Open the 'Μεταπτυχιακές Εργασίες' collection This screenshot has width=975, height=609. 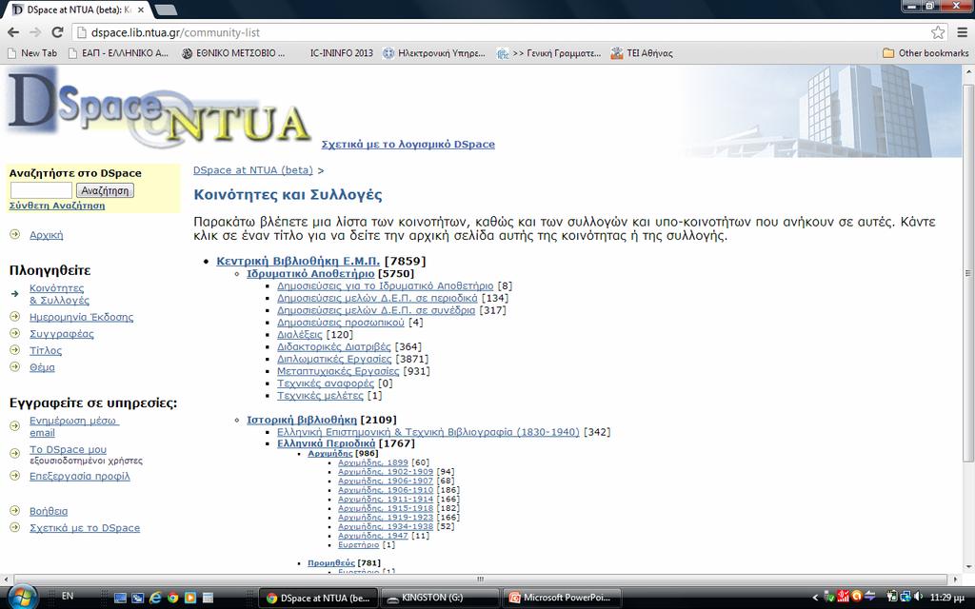(x=338, y=371)
